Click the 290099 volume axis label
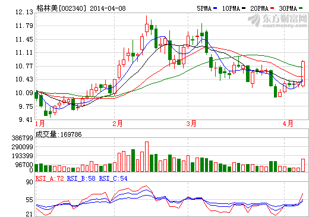Image resolution: width=309 pixels, height=217 pixels. click(23, 147)
